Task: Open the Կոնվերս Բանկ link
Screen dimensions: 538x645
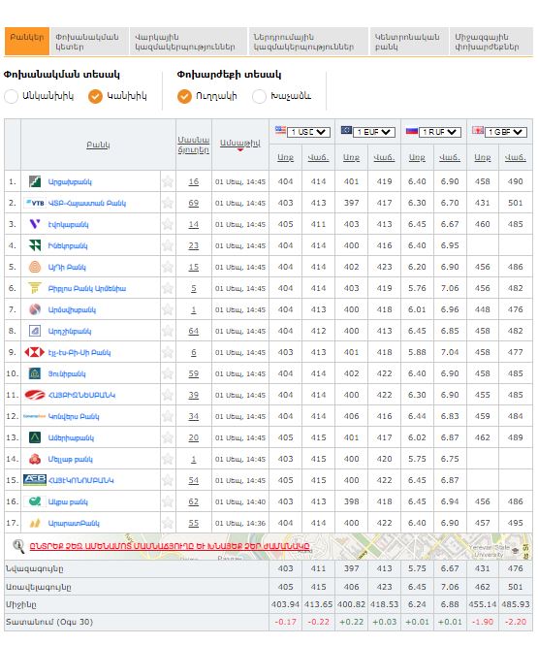Action: pos(74,417)
